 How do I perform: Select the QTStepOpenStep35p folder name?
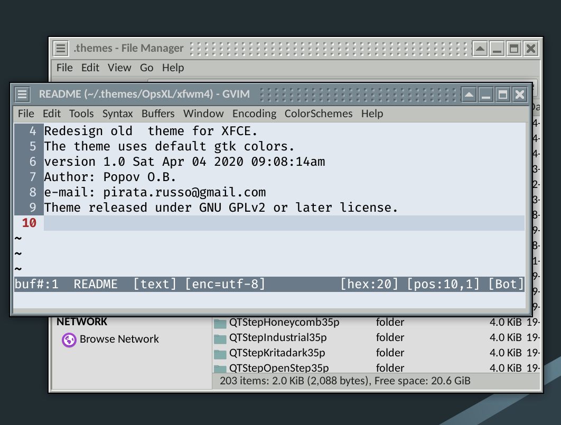(x=279, y=368)
